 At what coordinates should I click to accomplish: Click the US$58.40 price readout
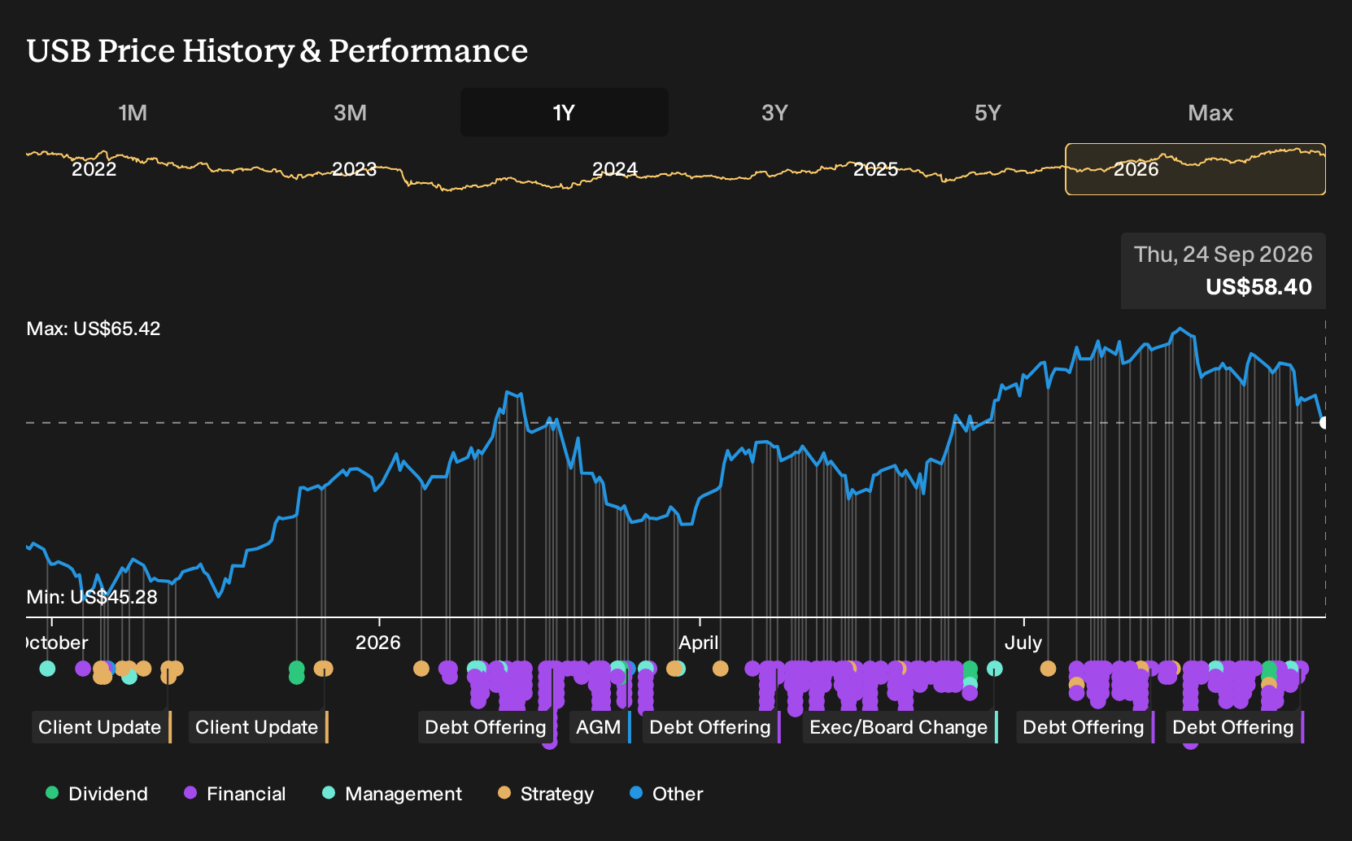(1258, 287)
